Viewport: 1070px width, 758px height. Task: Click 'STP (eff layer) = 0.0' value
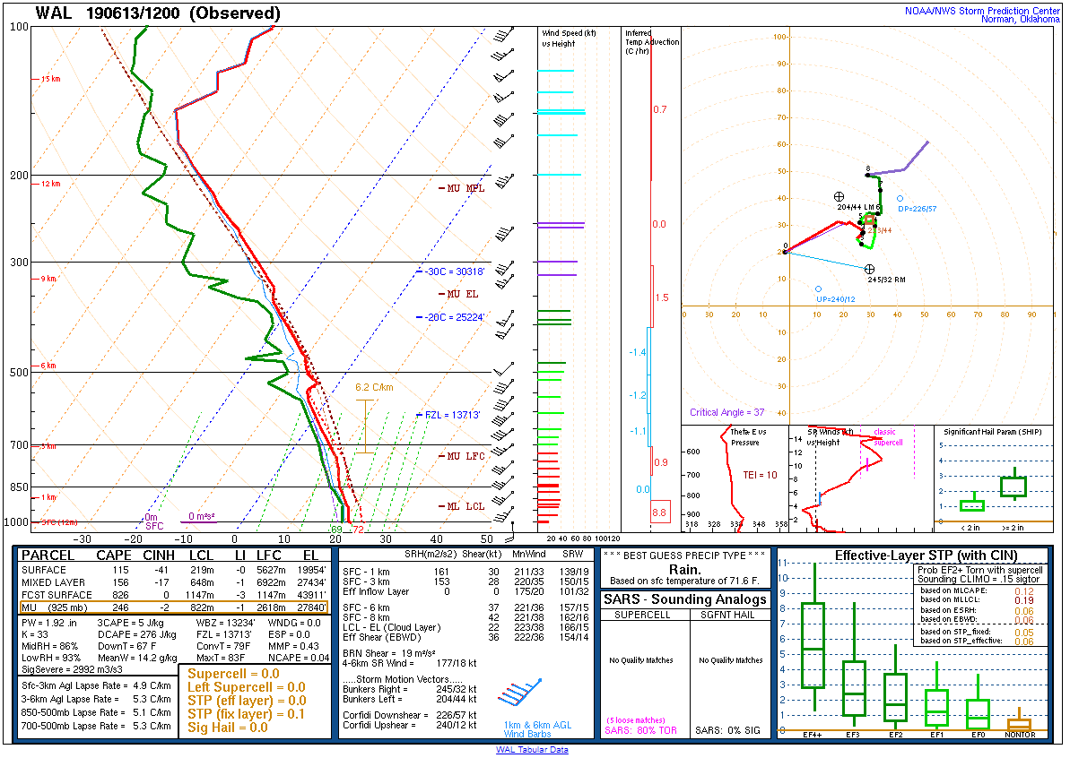247,701
